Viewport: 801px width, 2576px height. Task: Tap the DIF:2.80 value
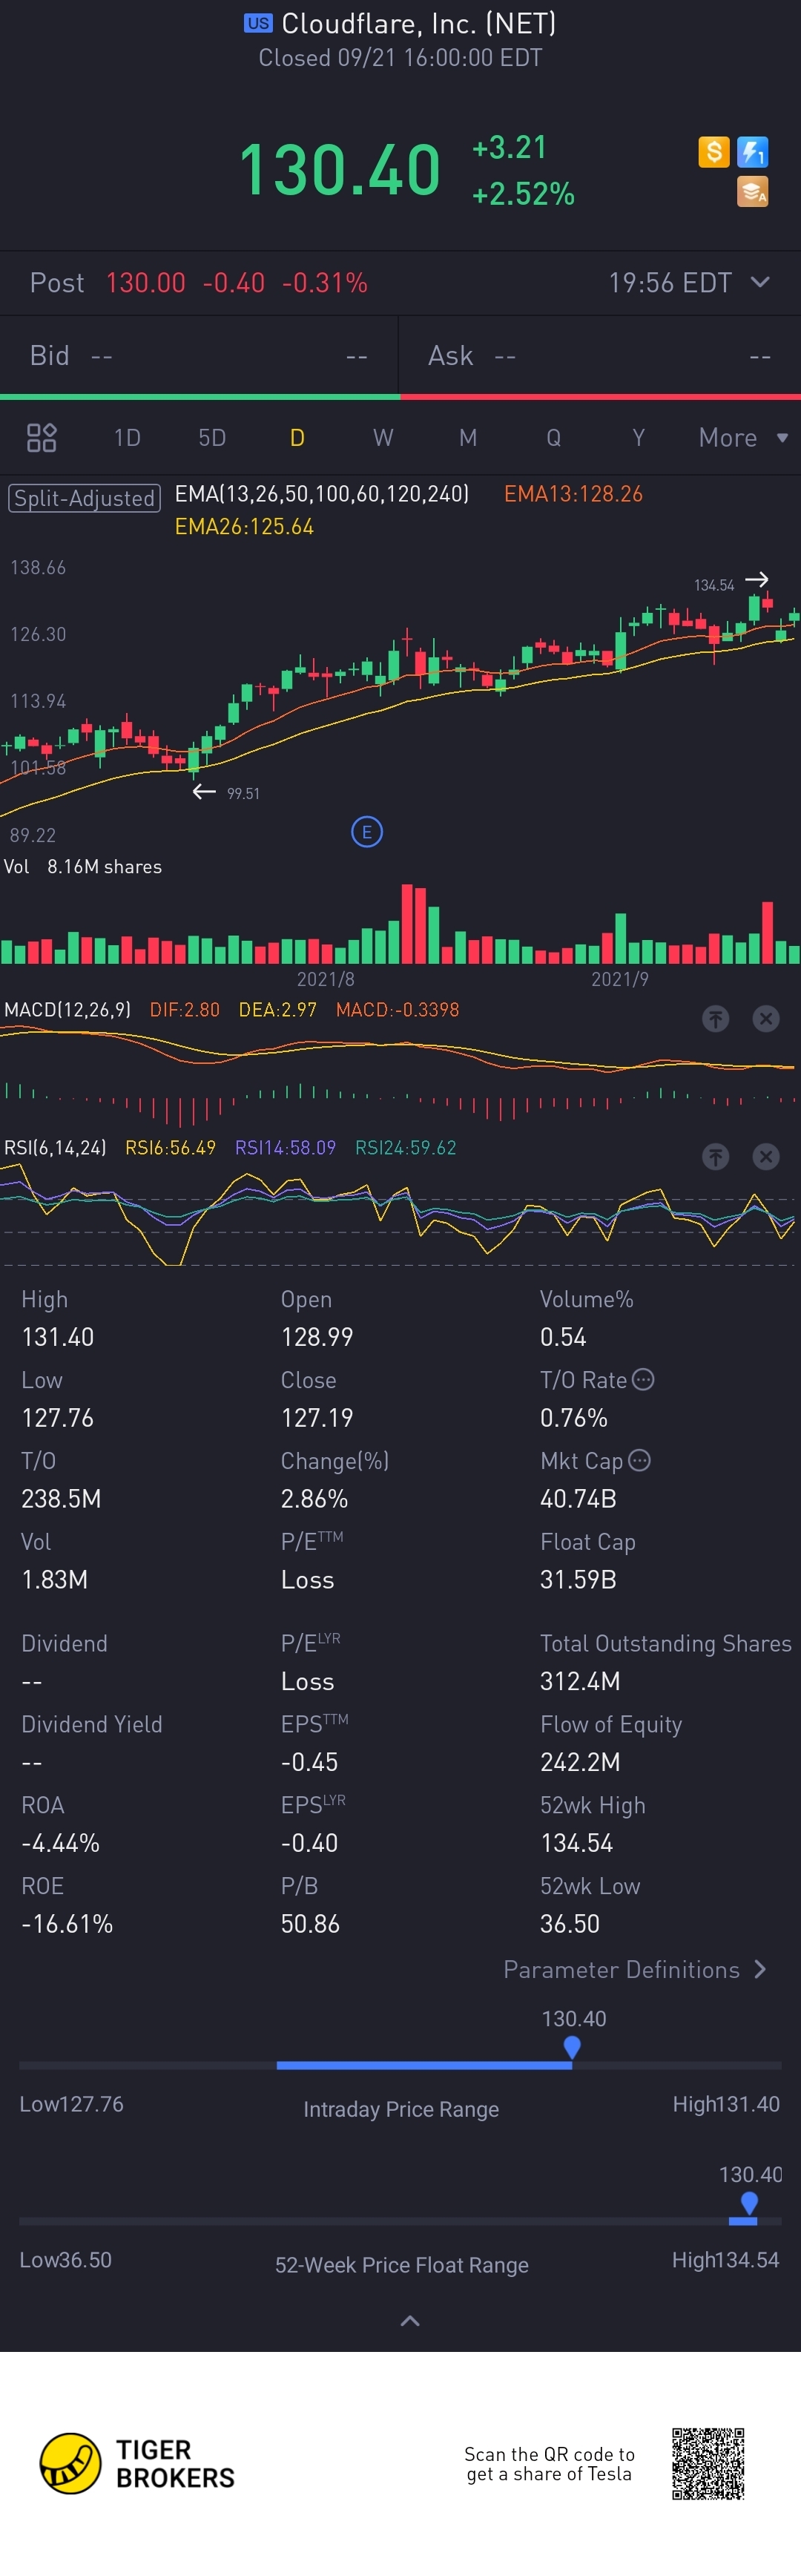pyautogui.click(x=184, y=1009)
